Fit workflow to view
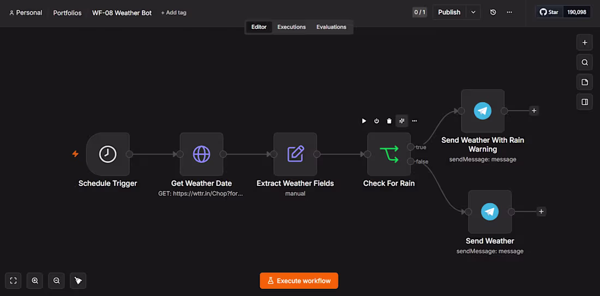 (x=14, y=281)
